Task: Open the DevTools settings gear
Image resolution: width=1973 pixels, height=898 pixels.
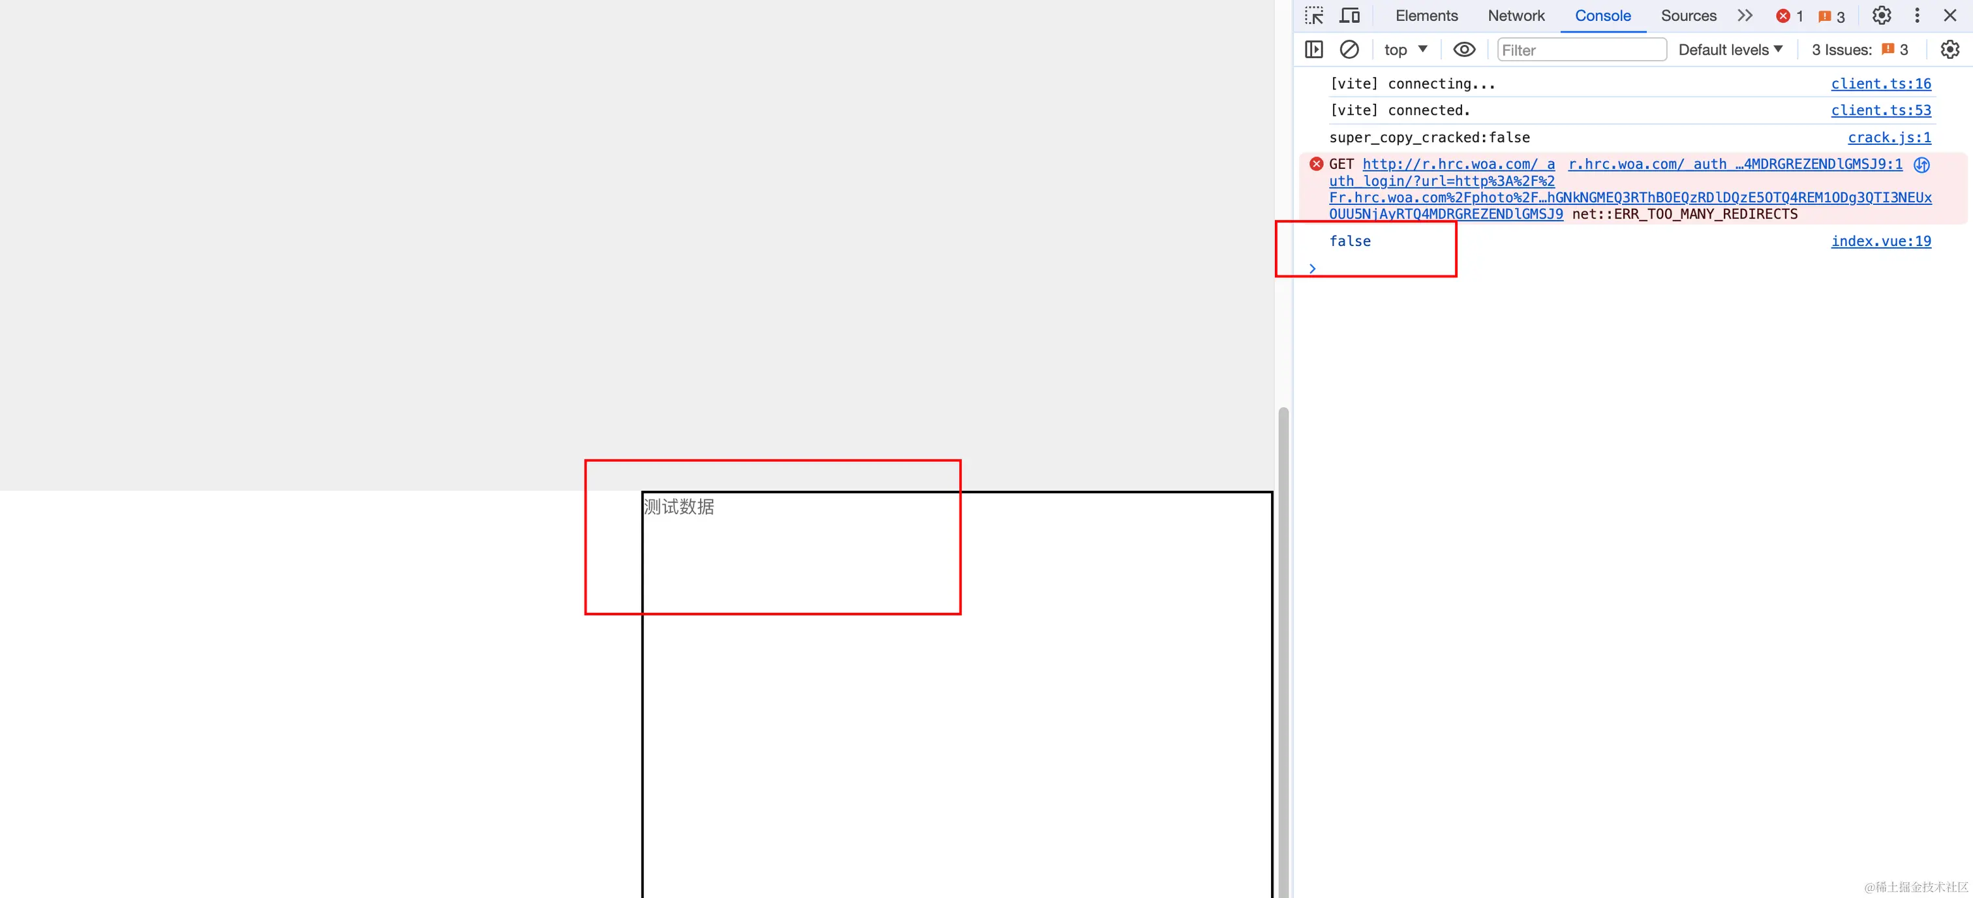Action: click(x=1881, y=15)
